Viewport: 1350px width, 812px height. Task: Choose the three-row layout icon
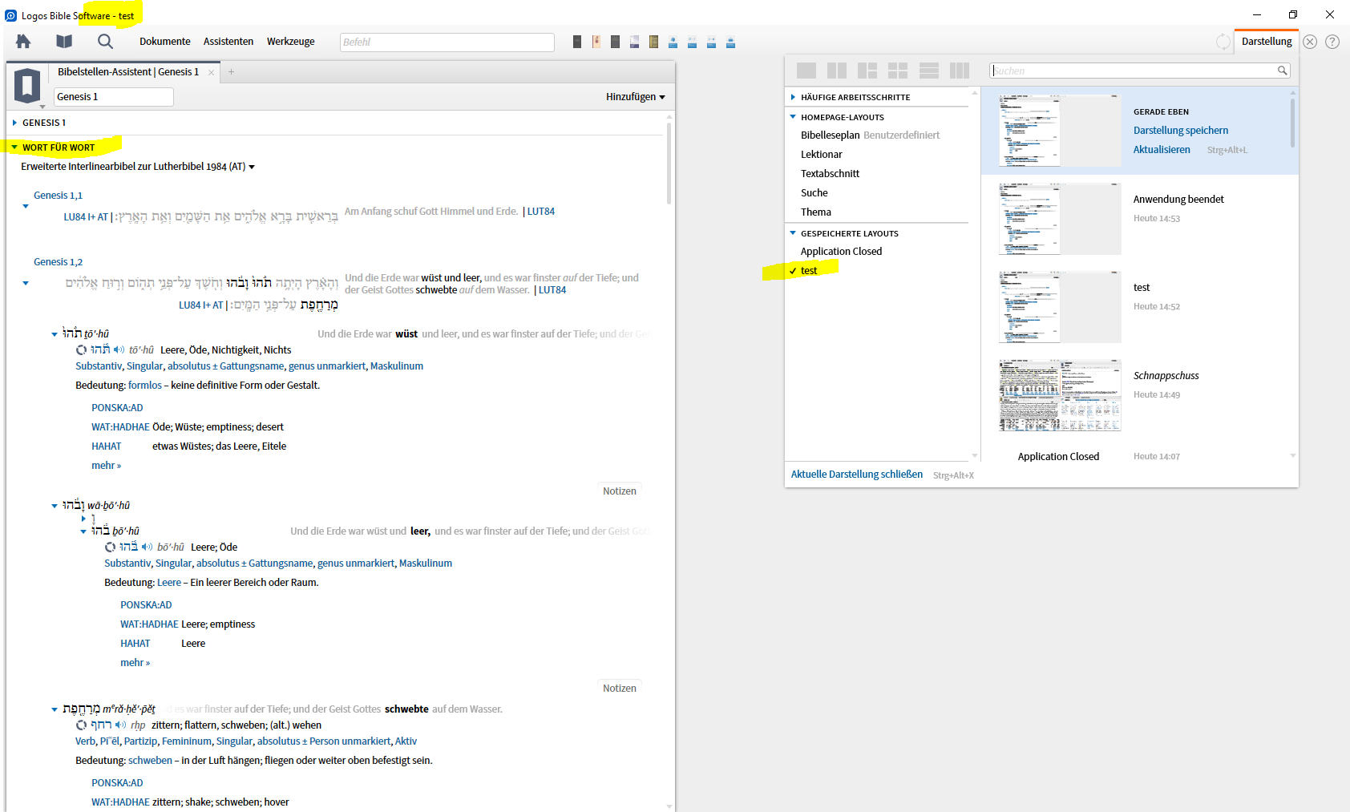coord(929,71)
